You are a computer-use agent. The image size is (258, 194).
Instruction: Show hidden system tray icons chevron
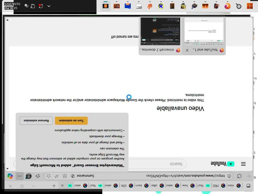(49, 6)
